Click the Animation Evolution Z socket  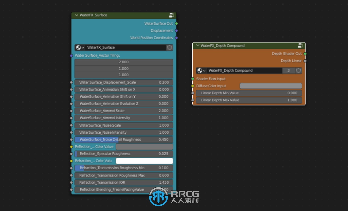pos(71,104)
